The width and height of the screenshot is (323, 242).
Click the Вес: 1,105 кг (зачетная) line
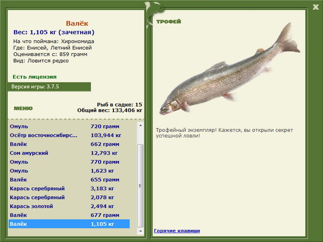tap(54, 32)
